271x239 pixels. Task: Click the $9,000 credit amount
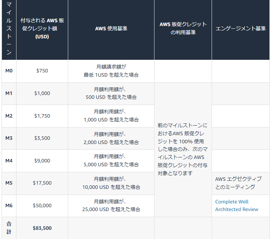(42, 161)
